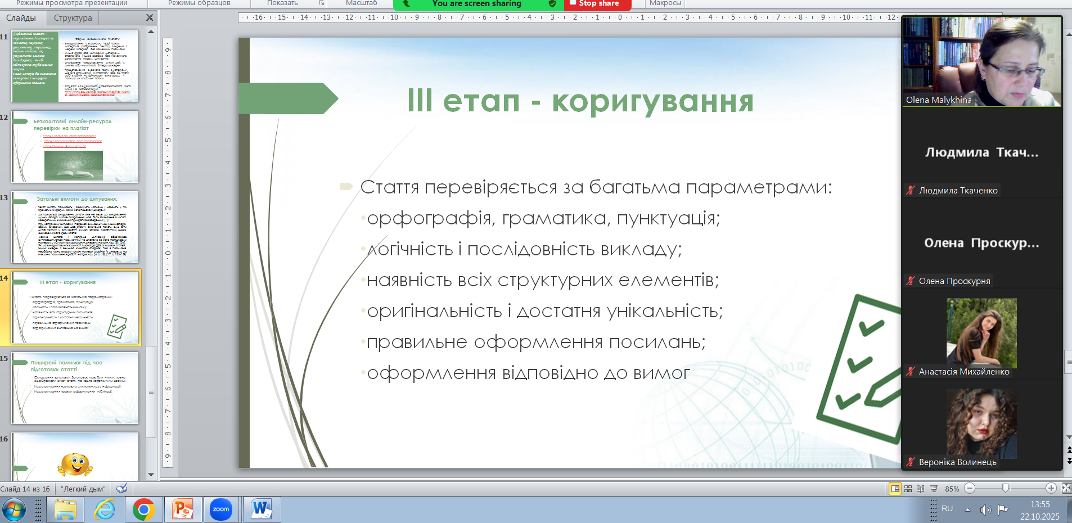This screenshot has width=1072, height=523.
Task: Expand the Показать group dialog launcher
Action: coord(322,3)
